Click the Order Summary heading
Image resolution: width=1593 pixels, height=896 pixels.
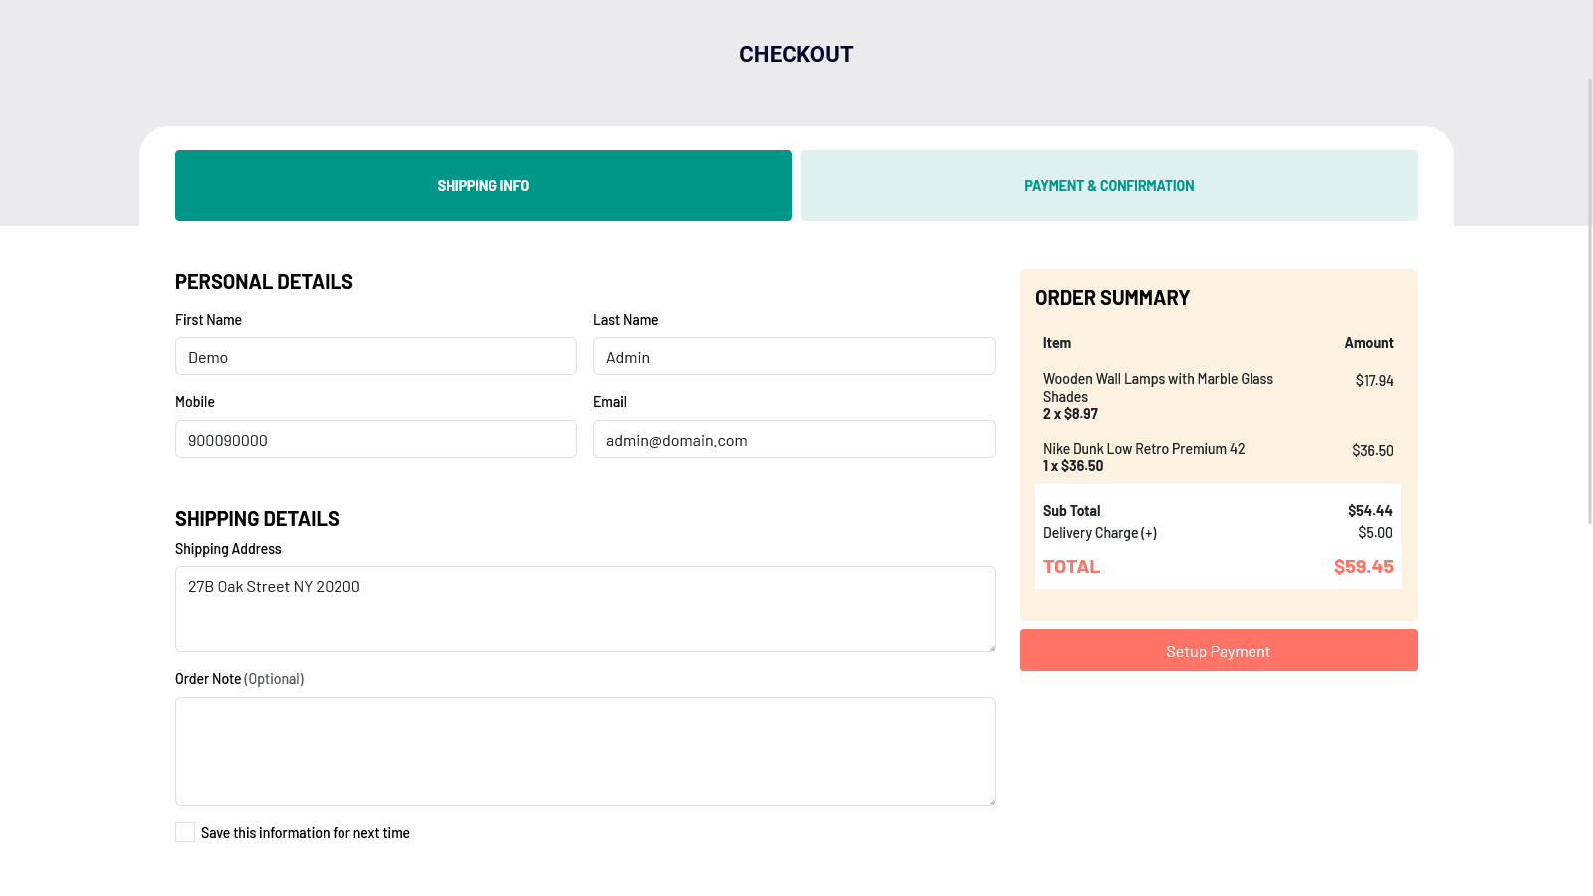tap(1112, 297)
